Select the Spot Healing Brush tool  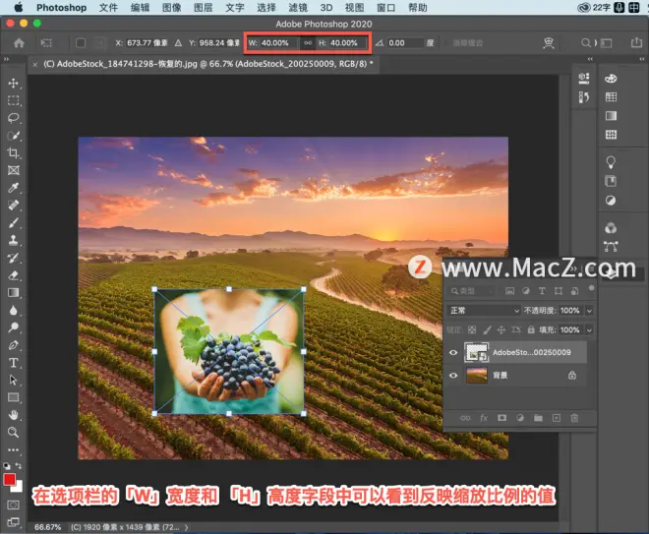(x=13, y=205)
